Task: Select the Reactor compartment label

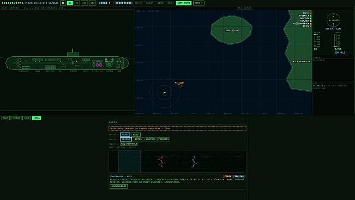Action: coord(109,71)
